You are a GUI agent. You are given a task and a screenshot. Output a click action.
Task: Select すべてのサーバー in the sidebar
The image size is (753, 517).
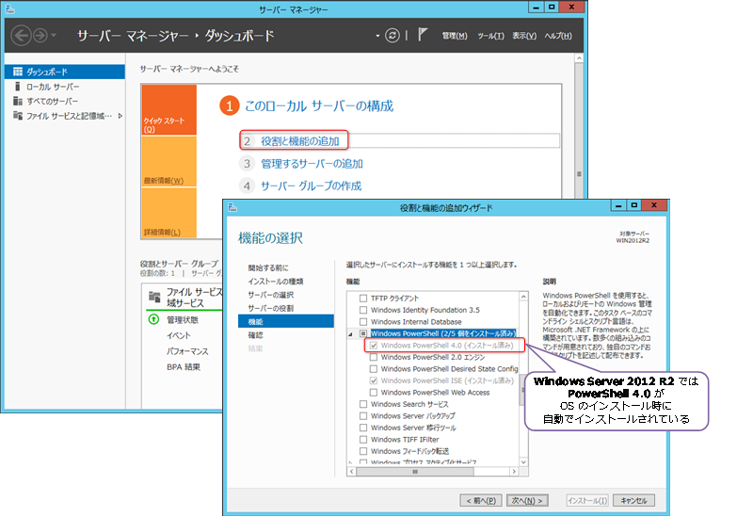[52, 101]
